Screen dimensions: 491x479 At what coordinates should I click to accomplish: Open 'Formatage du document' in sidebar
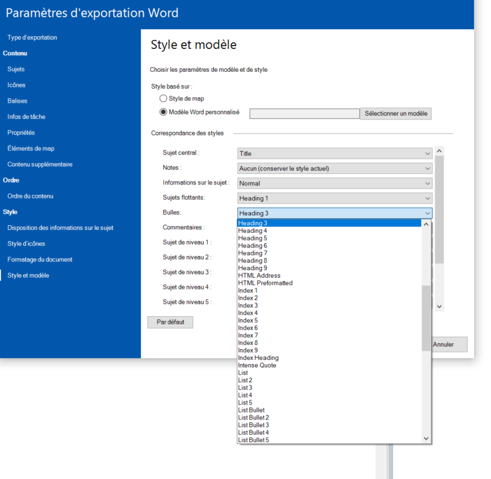(x=40, y=260)
